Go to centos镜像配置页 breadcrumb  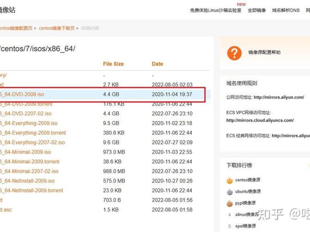pos(16,28)
